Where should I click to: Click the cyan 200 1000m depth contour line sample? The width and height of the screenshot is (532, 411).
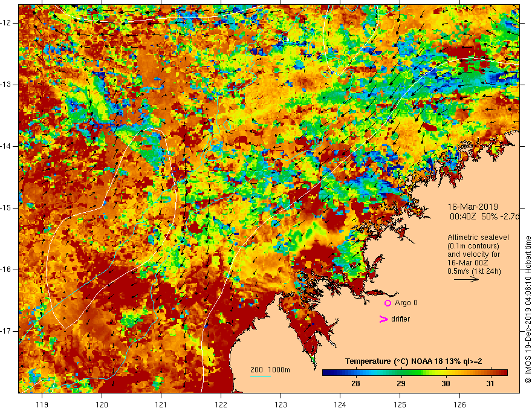[261, 376]
